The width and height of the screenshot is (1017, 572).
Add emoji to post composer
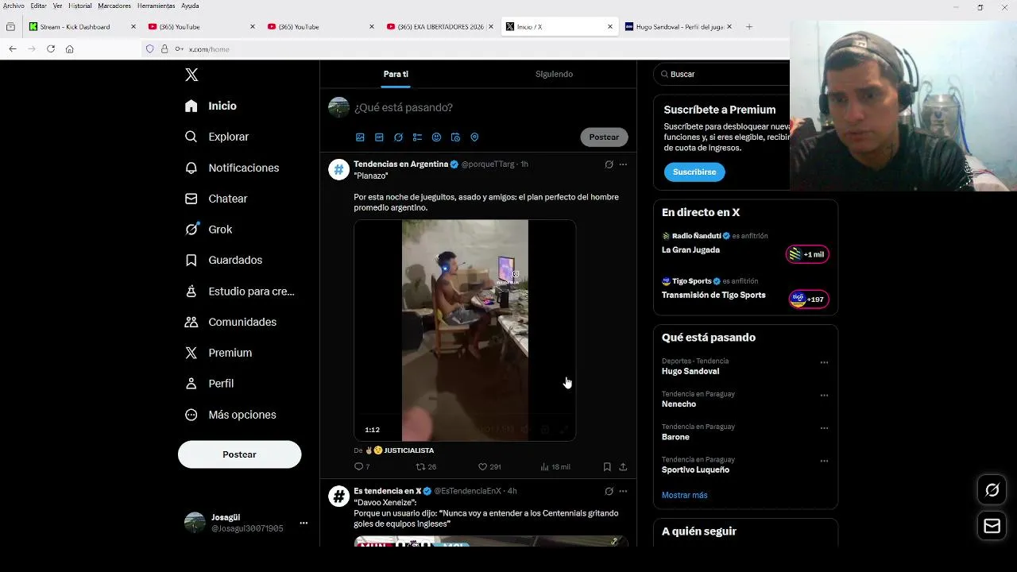pyautogui.click(x=436, y=137)
